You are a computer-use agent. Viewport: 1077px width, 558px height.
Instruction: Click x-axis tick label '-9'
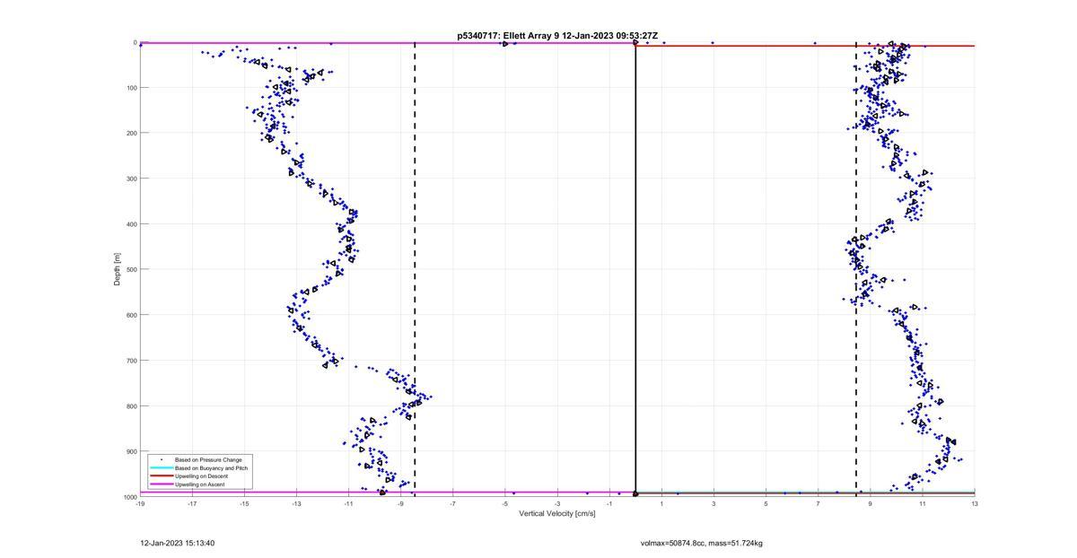coord(401,503)
